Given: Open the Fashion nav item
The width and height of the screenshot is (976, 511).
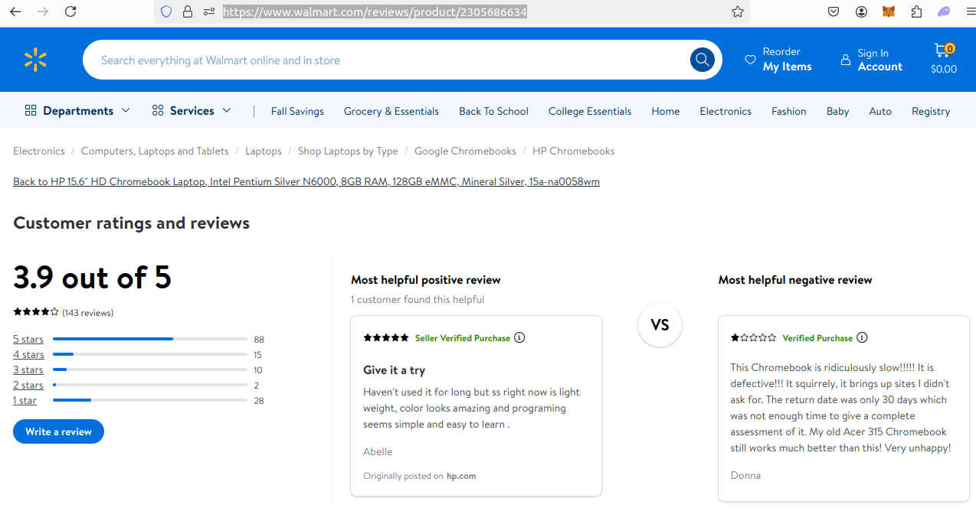Looking at the screenshot, I should tap(789, 111).
